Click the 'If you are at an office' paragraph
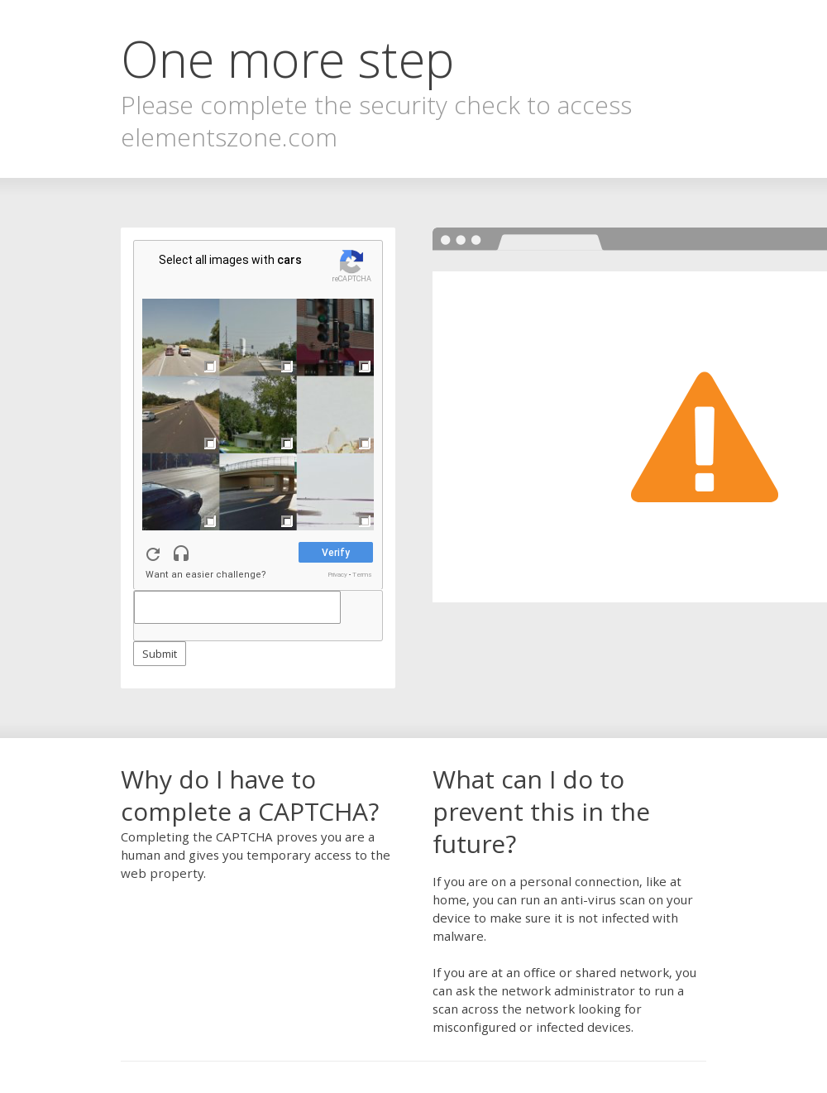827x1093 pixels. [565, 1000]
